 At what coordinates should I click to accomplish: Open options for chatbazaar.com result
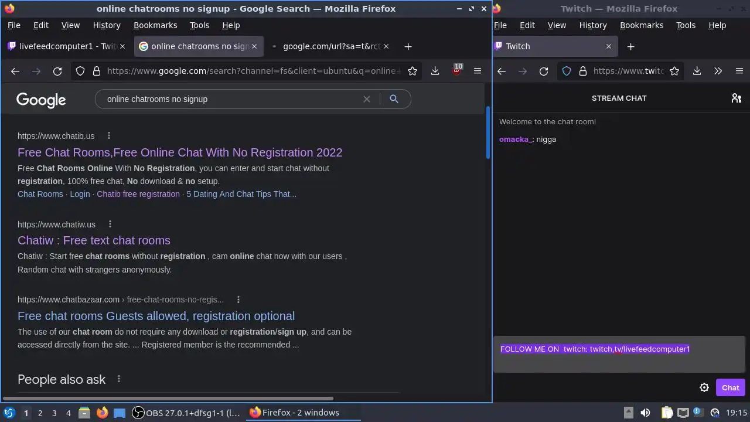238,300
